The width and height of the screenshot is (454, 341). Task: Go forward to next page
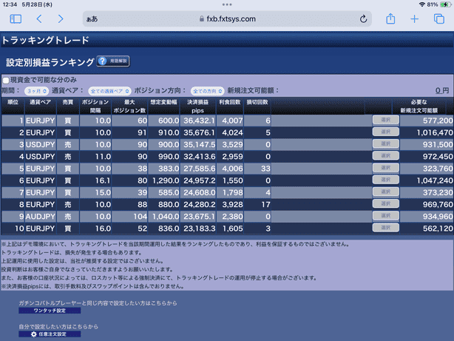tap(61, 19)
